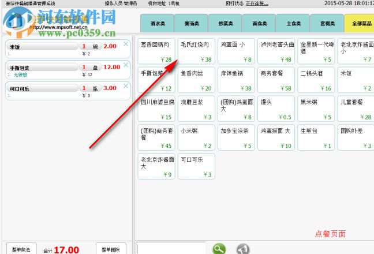Image resolution: width=374 pixels, height=254 pixels.
Task: Choose the 加多宝凉茶 ¥5 tile
Action: coord(237,137)
